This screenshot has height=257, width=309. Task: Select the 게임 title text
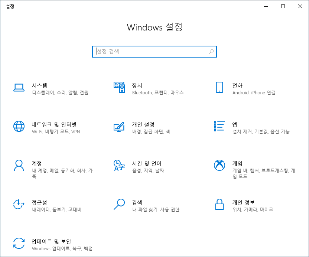click(237, 163)
